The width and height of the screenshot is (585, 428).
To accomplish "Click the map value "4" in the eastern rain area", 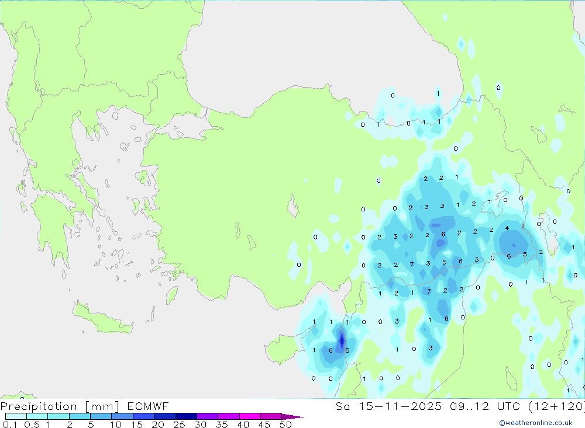I will tap(507, 228).
